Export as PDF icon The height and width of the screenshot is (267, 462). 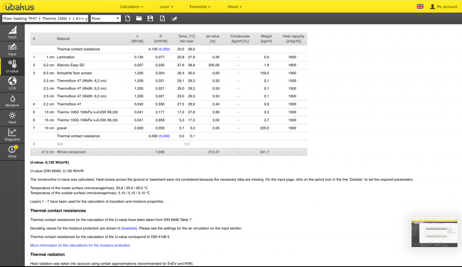click(162, 18)
